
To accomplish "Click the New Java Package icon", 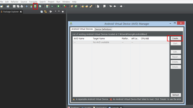I will point(72,6).
